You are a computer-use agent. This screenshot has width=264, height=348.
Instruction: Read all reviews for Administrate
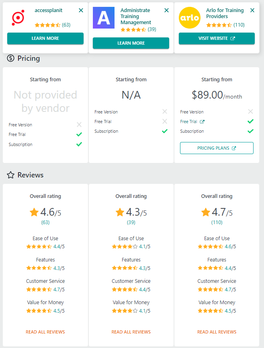coord(131,332)
